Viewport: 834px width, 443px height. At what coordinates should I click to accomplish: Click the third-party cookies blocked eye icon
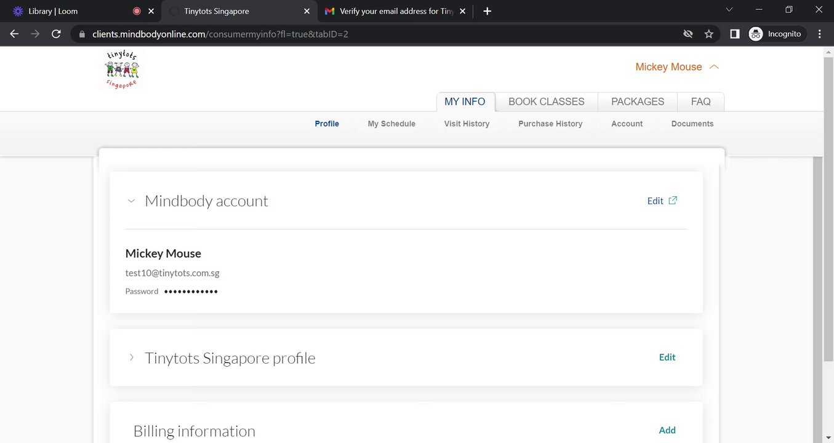pos(688,34)
